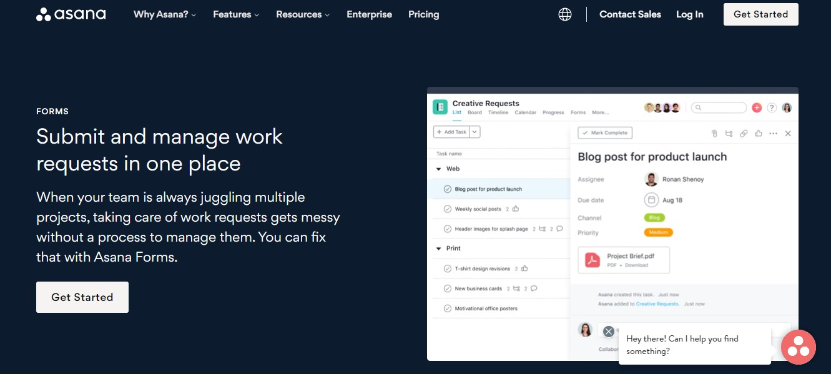Click the Add Task button

point(451,132)
